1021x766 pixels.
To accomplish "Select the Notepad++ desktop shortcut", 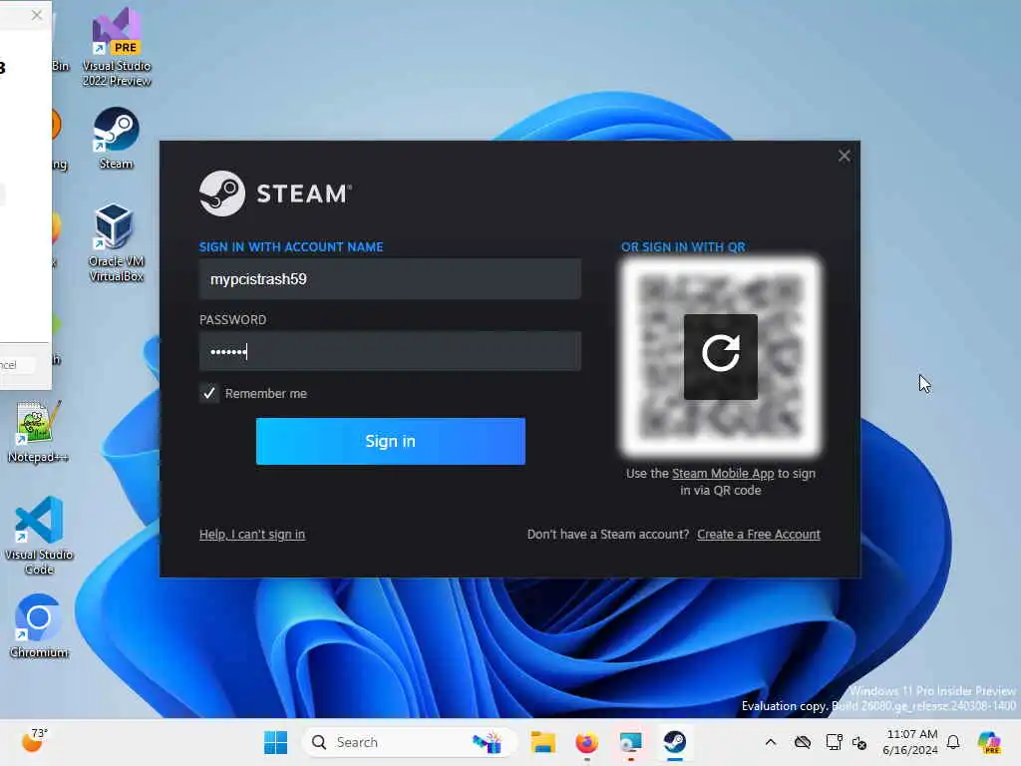I will coord(38,431).
